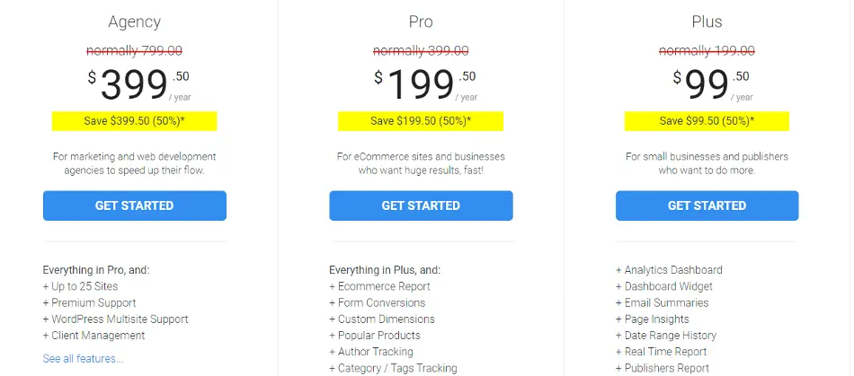Screen dimensions: 854x376
Task: Click the $199.50 per year price
Action: pos(425,84)
